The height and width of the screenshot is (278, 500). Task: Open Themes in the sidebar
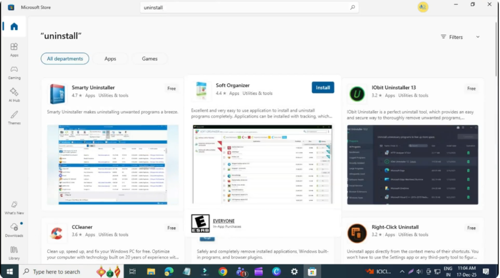14,118
